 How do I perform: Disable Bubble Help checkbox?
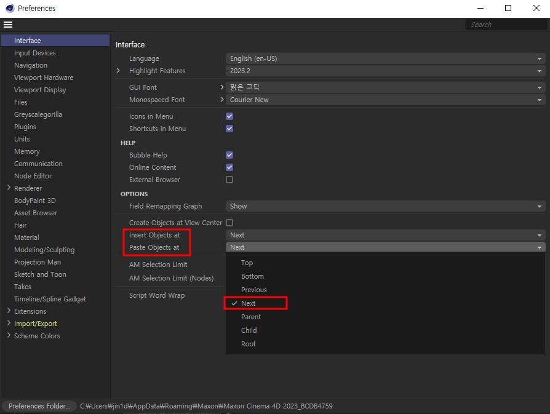point(229,155)
